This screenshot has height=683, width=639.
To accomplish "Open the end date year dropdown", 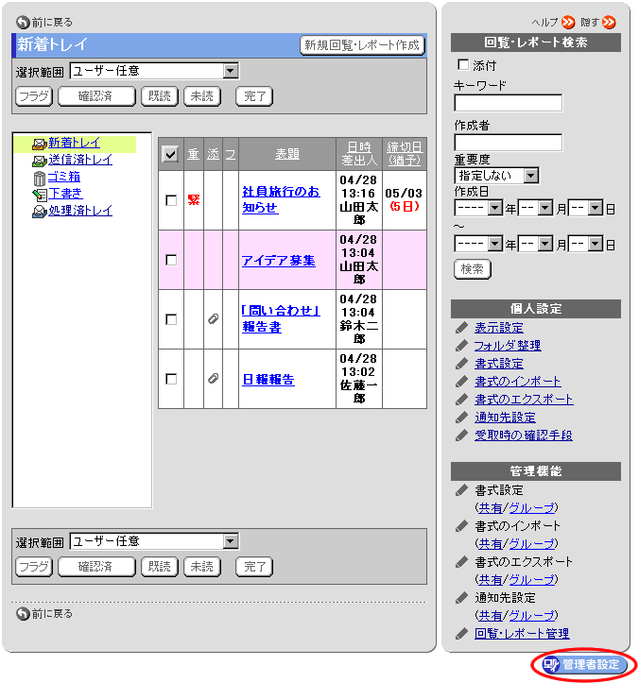I will coord(478,244).
